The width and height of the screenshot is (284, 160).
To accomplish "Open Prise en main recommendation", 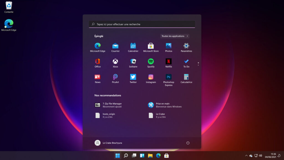I will [x=165, y=105].
